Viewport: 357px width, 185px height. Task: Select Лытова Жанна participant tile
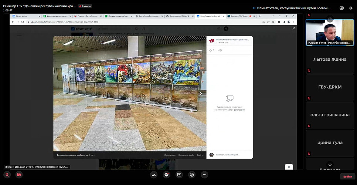click(x=330, y=60)
